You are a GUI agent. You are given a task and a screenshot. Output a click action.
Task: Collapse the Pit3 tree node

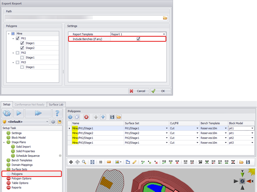[13, 63]
